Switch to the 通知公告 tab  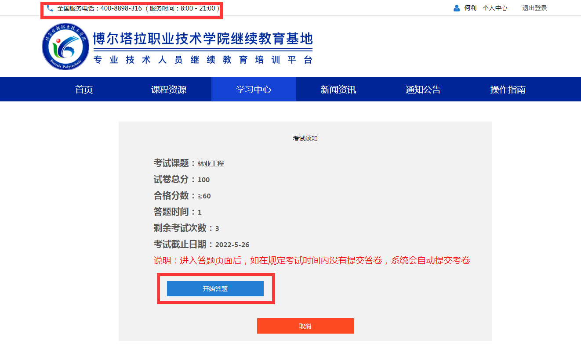pyautogui.click(x=423, y=90)
